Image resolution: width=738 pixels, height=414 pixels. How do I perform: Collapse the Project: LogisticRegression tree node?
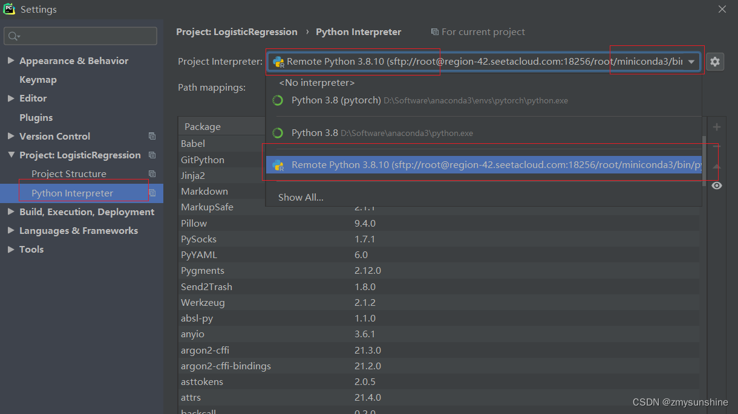(x=11, y=155)
